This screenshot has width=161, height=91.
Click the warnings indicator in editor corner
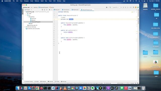(133, 12)
